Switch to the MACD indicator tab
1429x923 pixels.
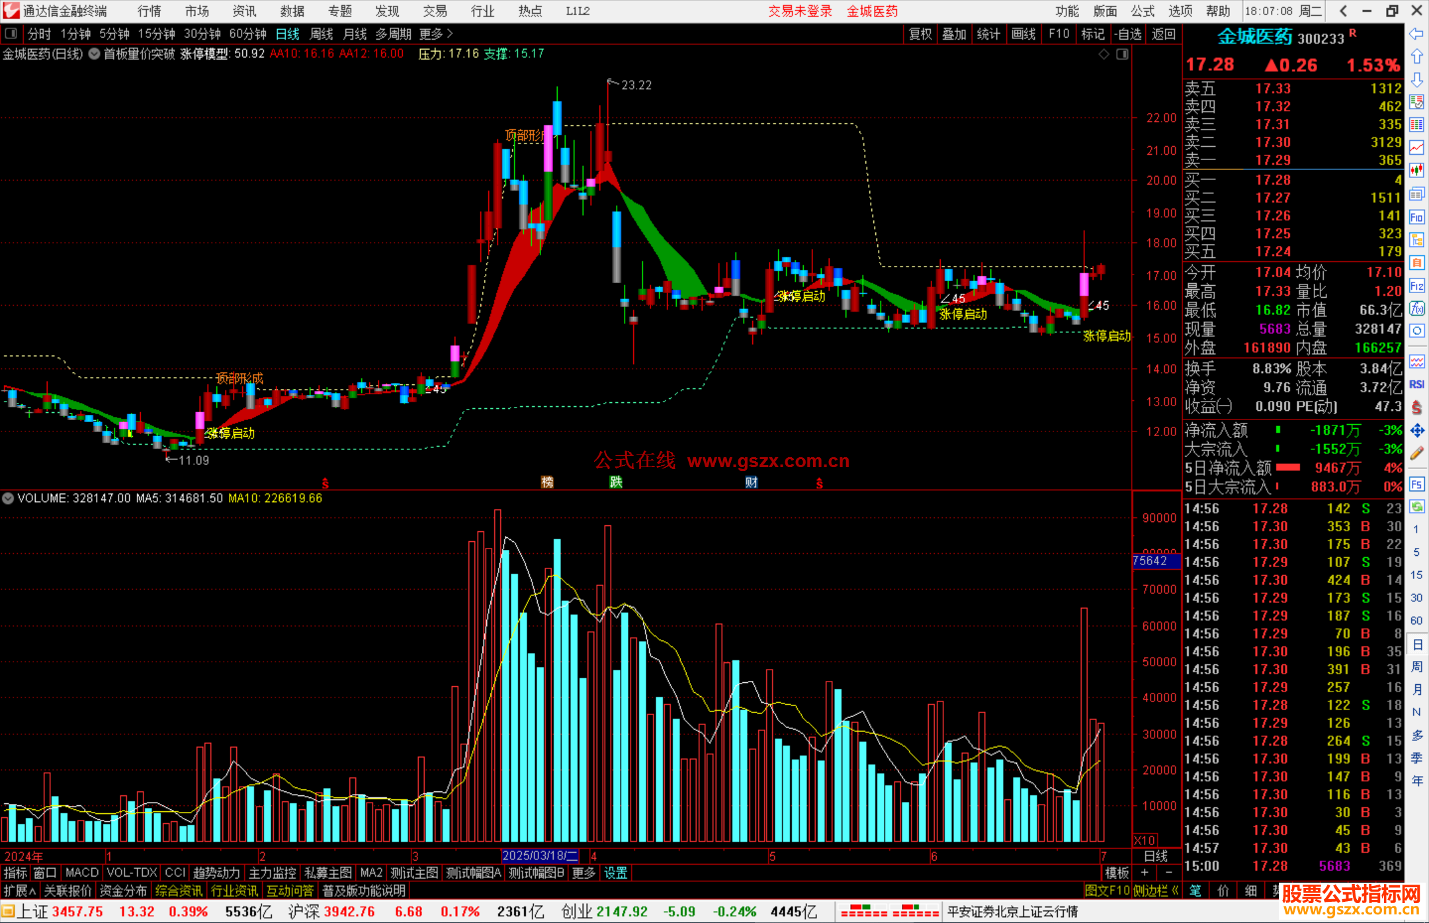pyautogui.click(x=82, y=873)
